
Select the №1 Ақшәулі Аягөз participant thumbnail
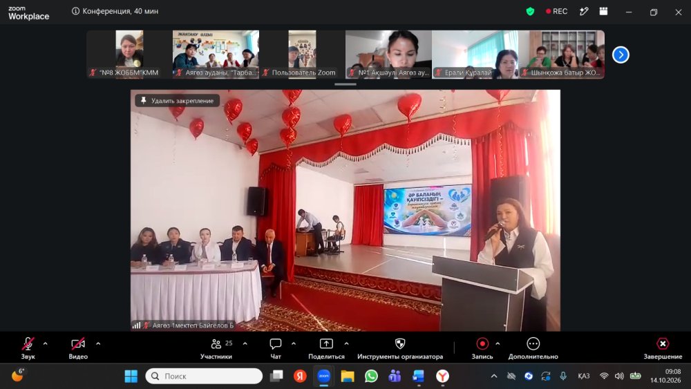point(388,54)
